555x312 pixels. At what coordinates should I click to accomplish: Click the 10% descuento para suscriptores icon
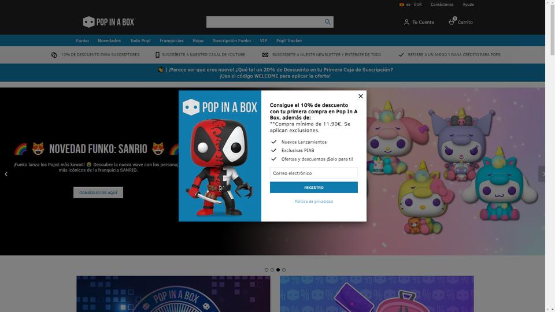coord(54,55)
